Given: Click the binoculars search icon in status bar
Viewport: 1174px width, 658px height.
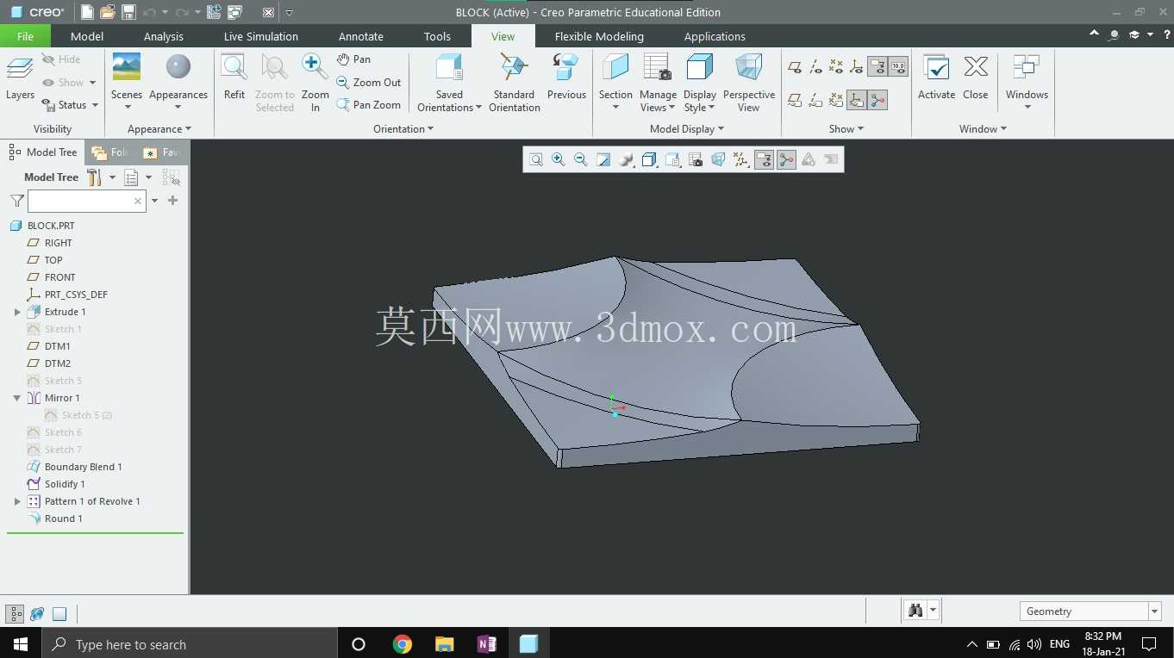Looking at the screenshot, I should click(x=915, y=611).
